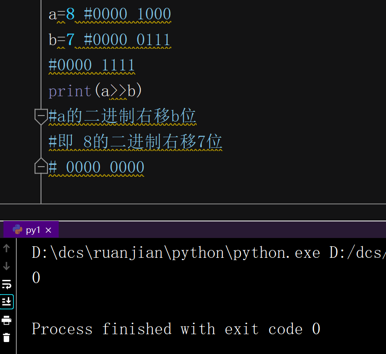This screenshot has height=354, width=386.
Task: Close the py1 run tab
Action: pos(48,230)
